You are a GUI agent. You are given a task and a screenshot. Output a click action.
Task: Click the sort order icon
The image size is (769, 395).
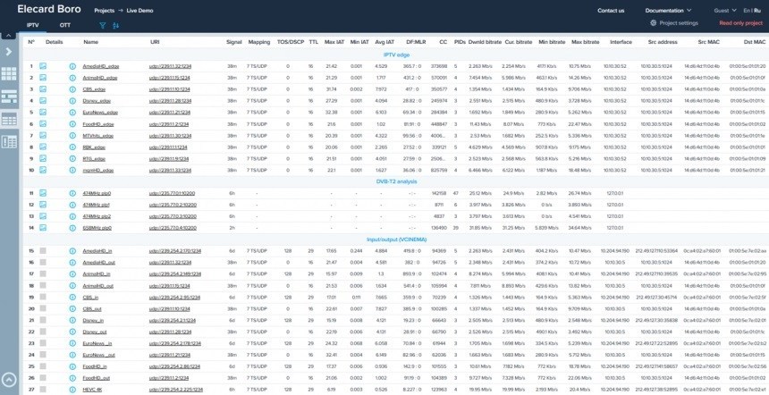[x=115, y=26]
